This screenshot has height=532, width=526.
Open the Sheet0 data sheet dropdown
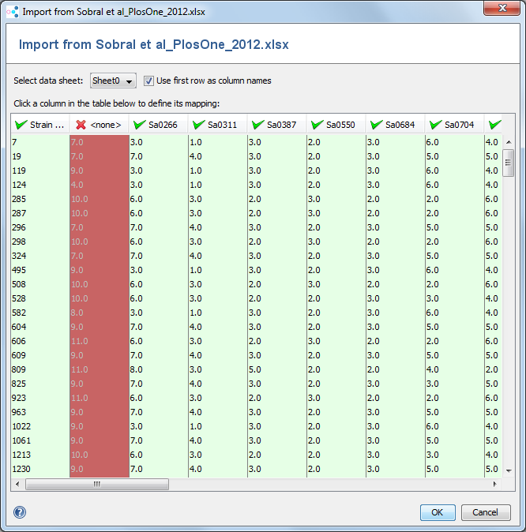point(113,81)
